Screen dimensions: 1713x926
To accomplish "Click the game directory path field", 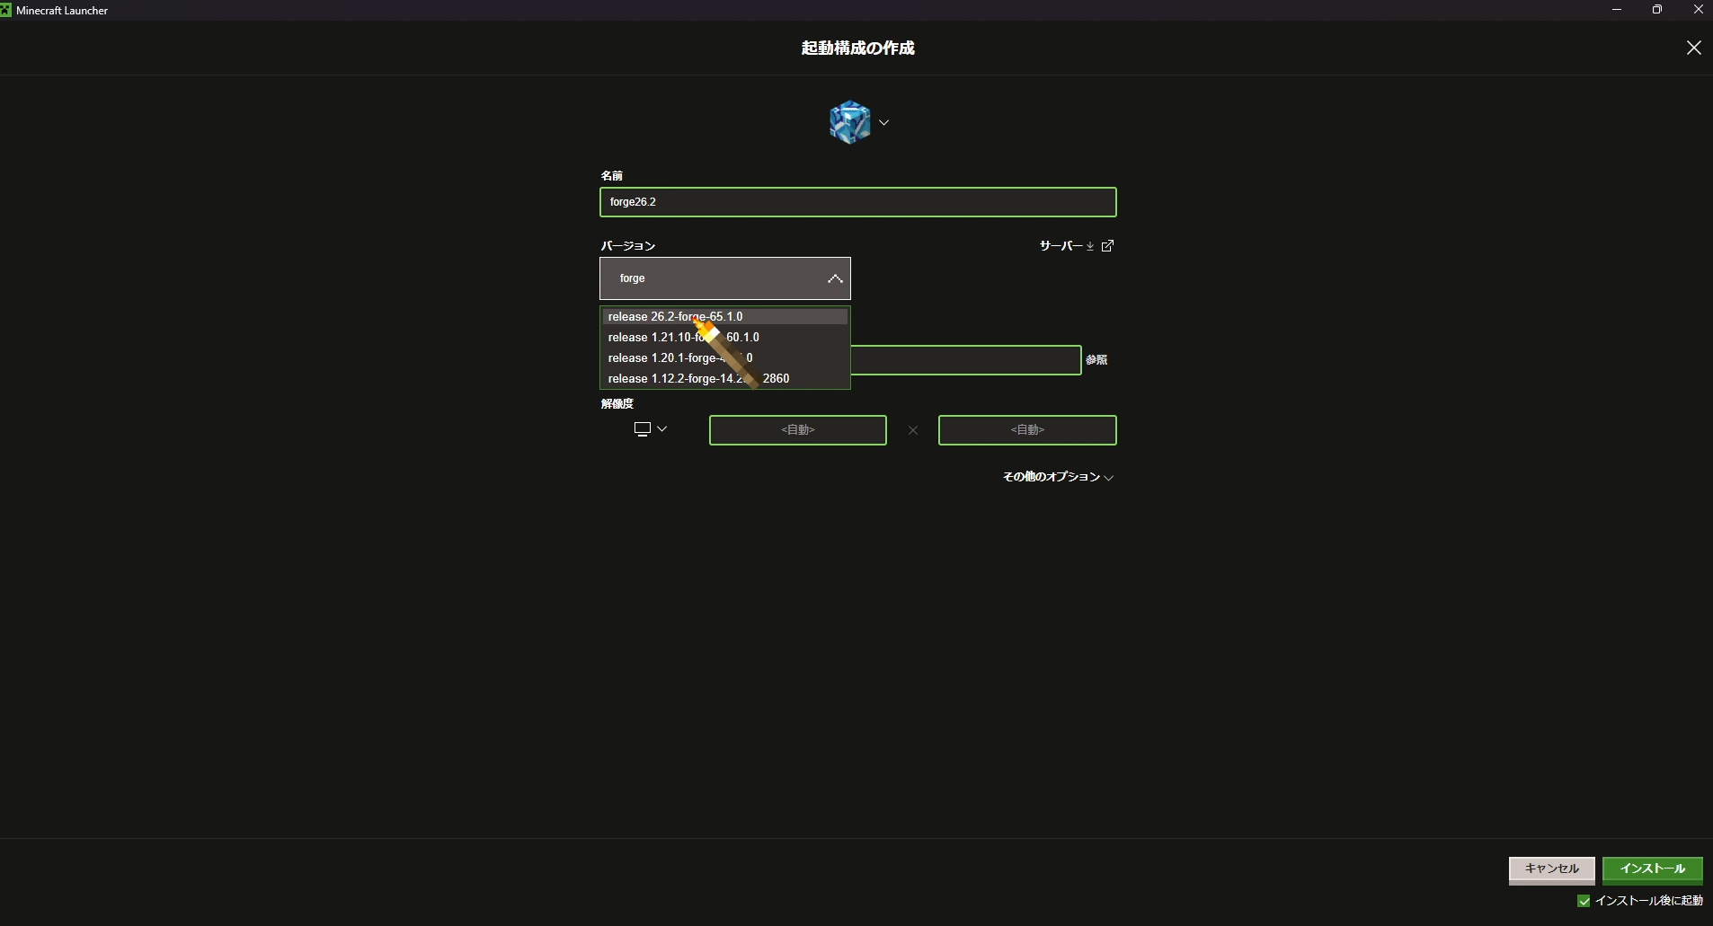I will [965, 360].
